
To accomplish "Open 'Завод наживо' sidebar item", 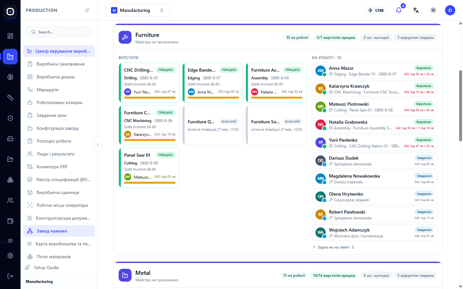I will (59, 231).
